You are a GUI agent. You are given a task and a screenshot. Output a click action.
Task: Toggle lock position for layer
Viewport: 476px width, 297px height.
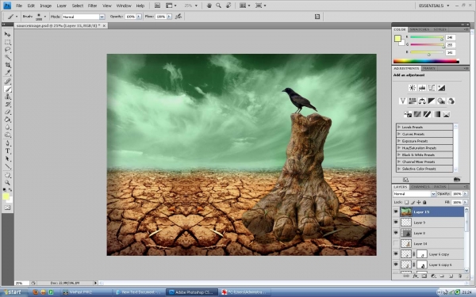pos(419,202)
